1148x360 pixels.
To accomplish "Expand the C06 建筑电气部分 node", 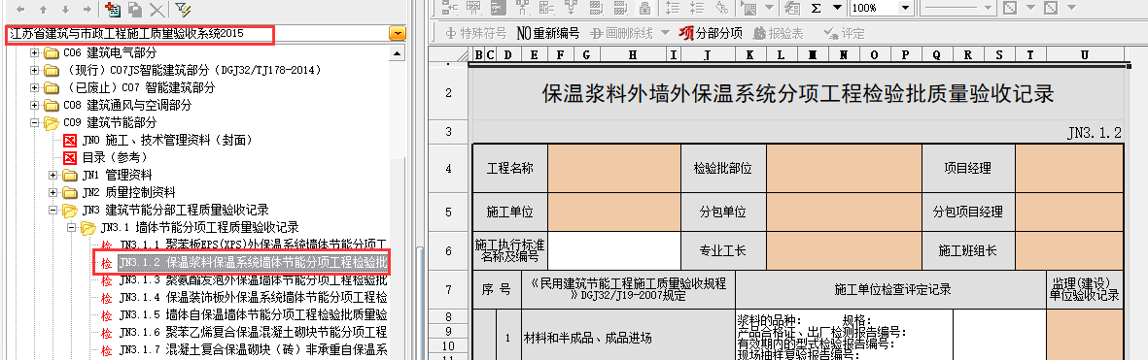I will [x=34, y=52].
